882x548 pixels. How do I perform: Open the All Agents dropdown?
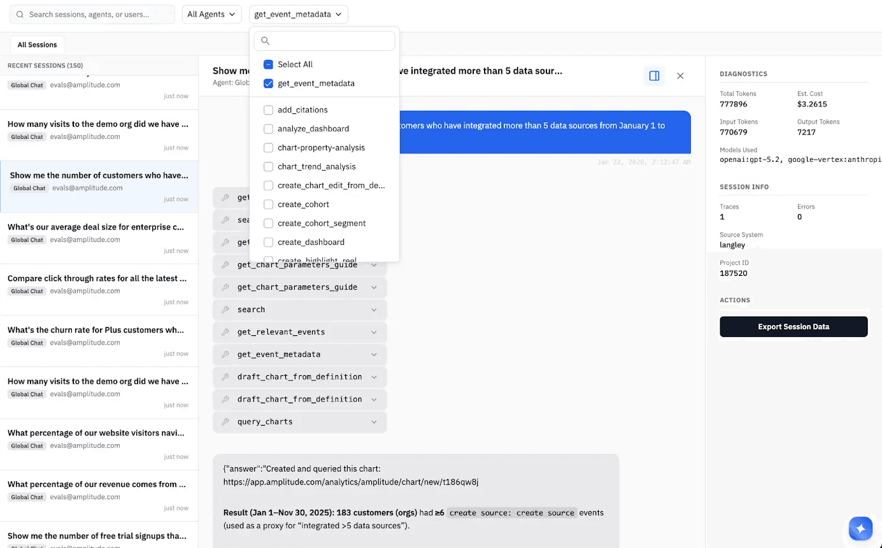(x=211, y=14)
